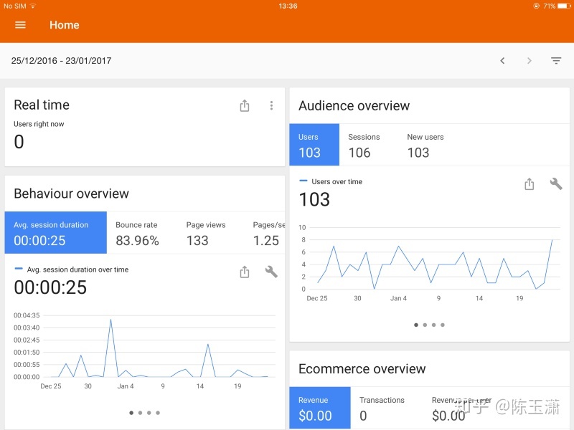Screen dimensions: 574x430
Task: Open the hamburger navigation menu
Action: 21,25
